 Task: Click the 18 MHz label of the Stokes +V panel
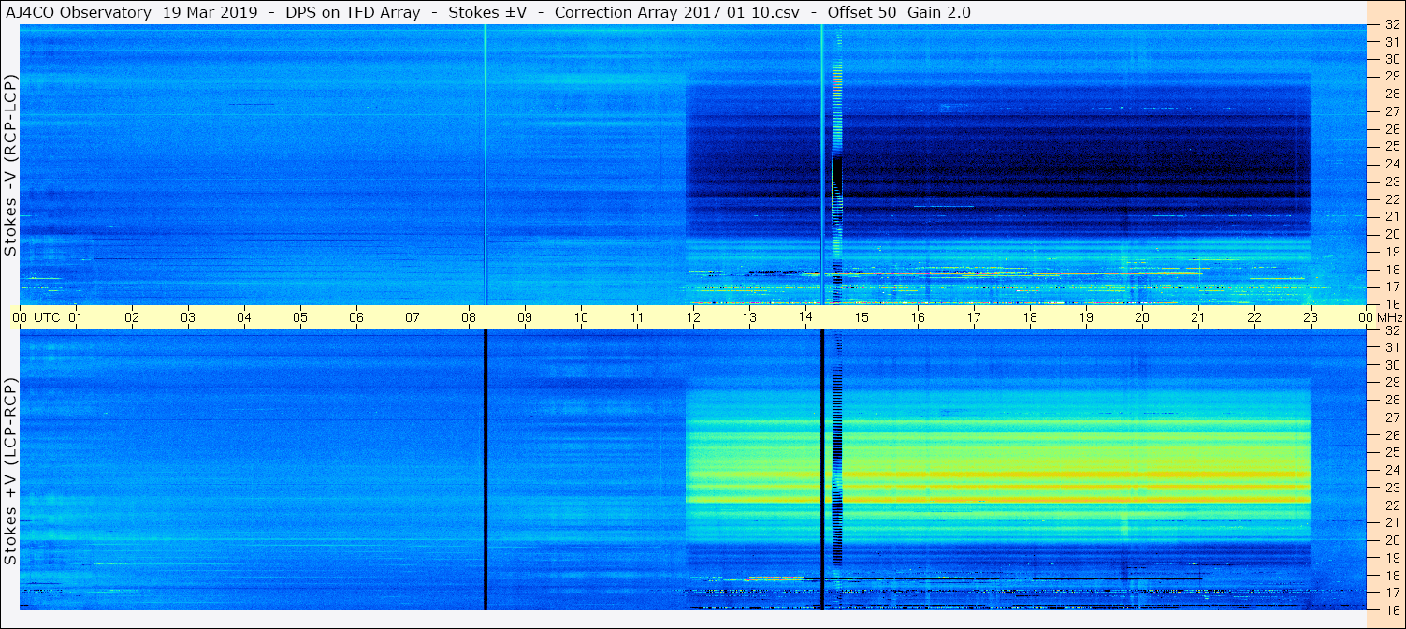pyautogui.click(x=1392, y=575)
